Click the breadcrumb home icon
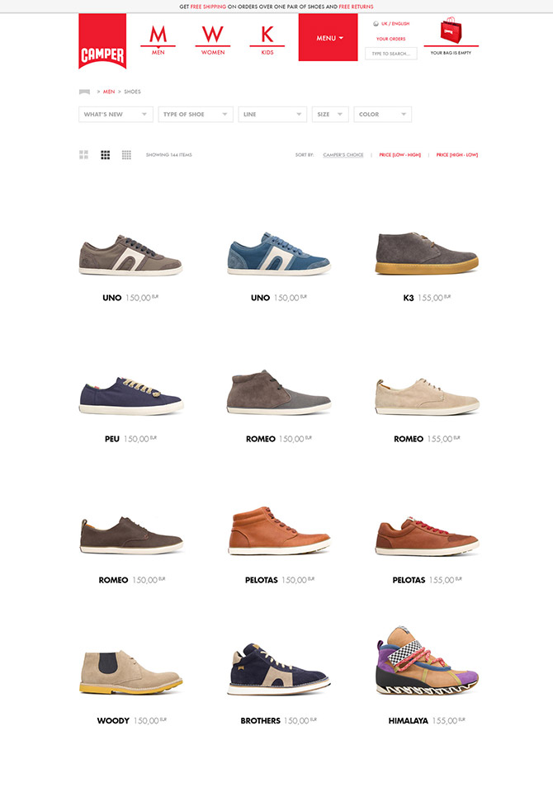This screenshot has height=787, width=553. click(84, 92)
